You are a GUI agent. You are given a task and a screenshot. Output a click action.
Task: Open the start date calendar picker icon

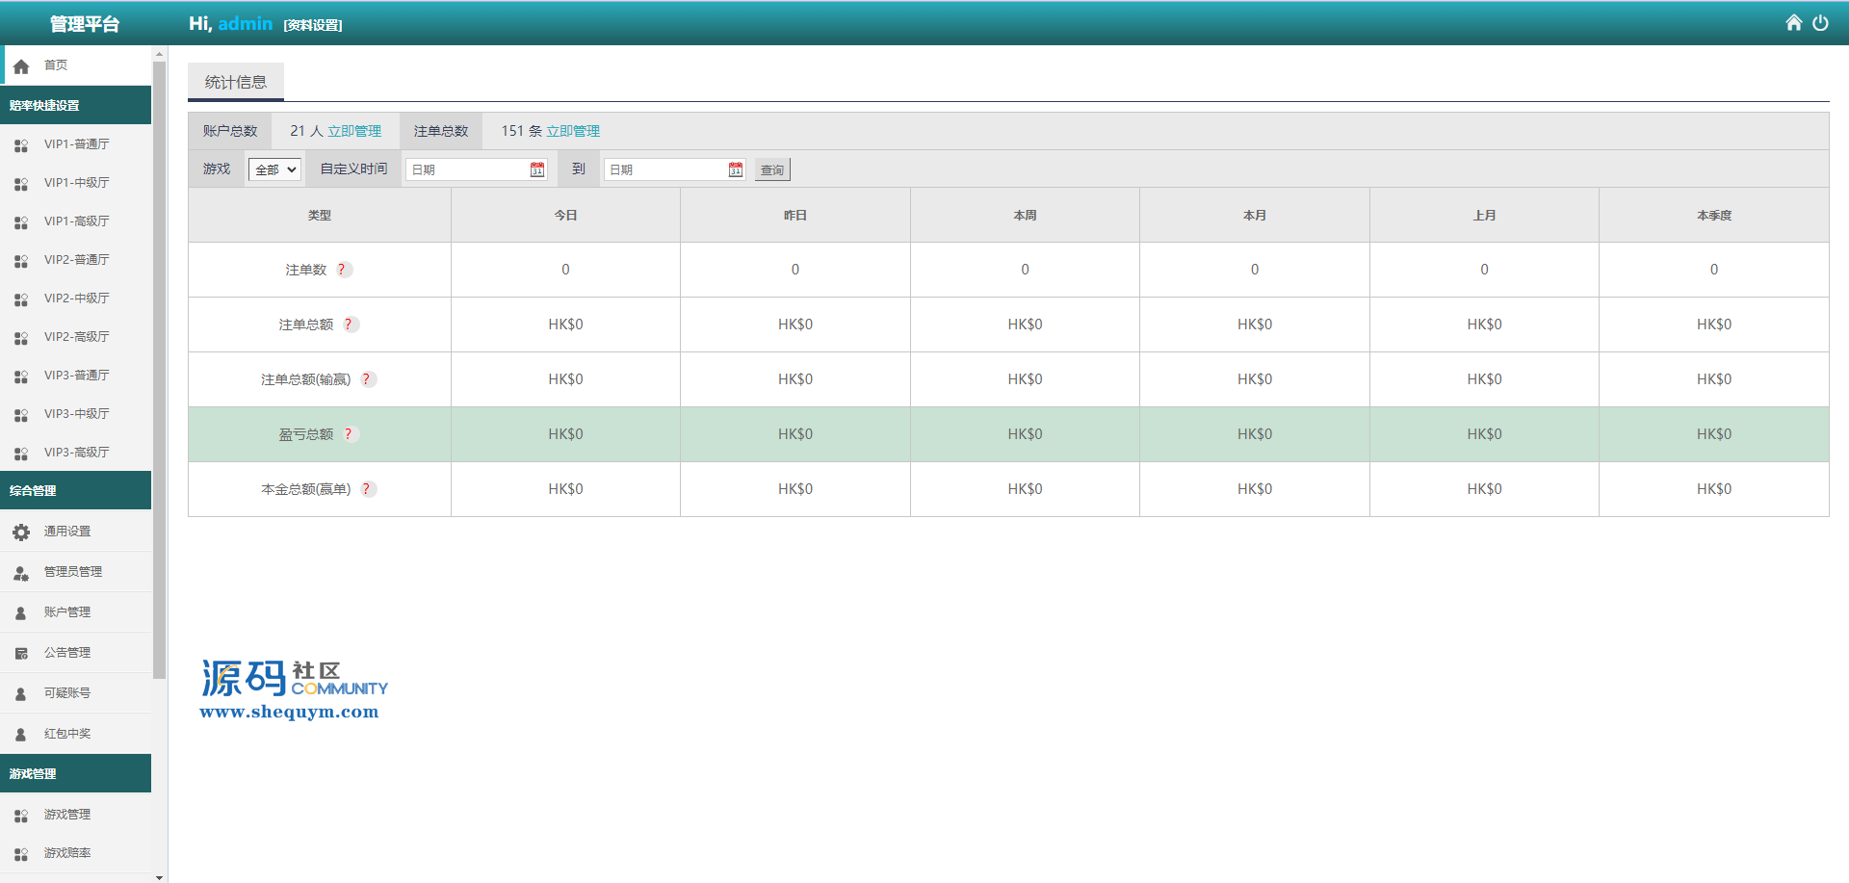(x=537, y=169)
